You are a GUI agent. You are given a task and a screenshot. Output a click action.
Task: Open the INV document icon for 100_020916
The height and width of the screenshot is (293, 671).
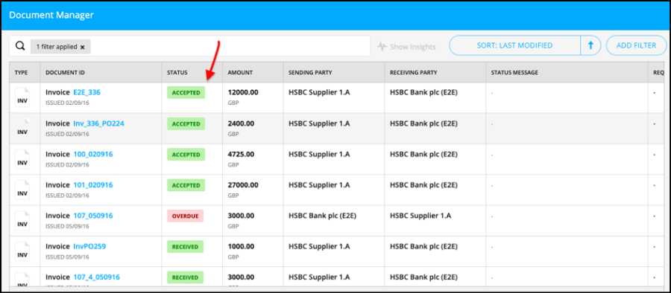(22, 159)
